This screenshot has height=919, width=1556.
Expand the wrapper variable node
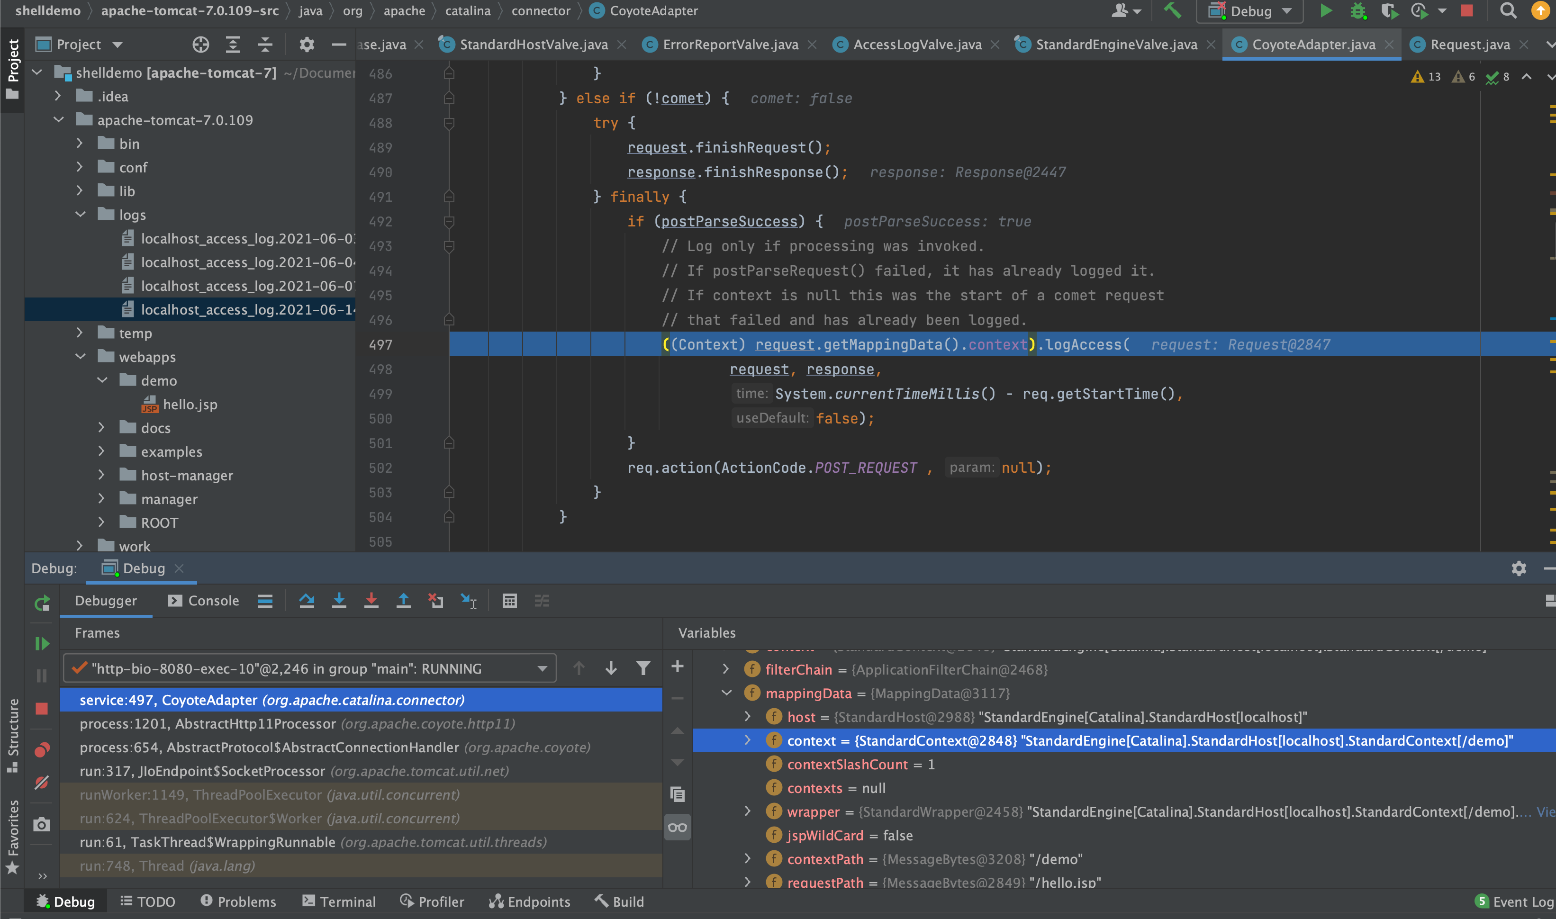click(748, 811)
